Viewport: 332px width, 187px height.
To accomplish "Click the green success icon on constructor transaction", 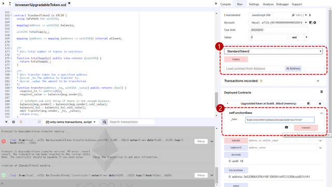I will [x=4, y=175].
